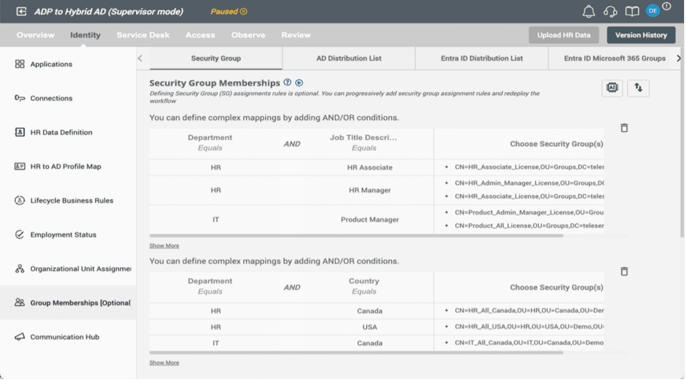This screenshot has height=381, width=686.
Task: Click the Applications sidebar icon
Action: (19, 64)
